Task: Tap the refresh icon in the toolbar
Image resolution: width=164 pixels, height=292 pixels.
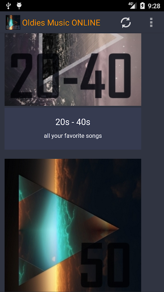Action: coord(126,23)
